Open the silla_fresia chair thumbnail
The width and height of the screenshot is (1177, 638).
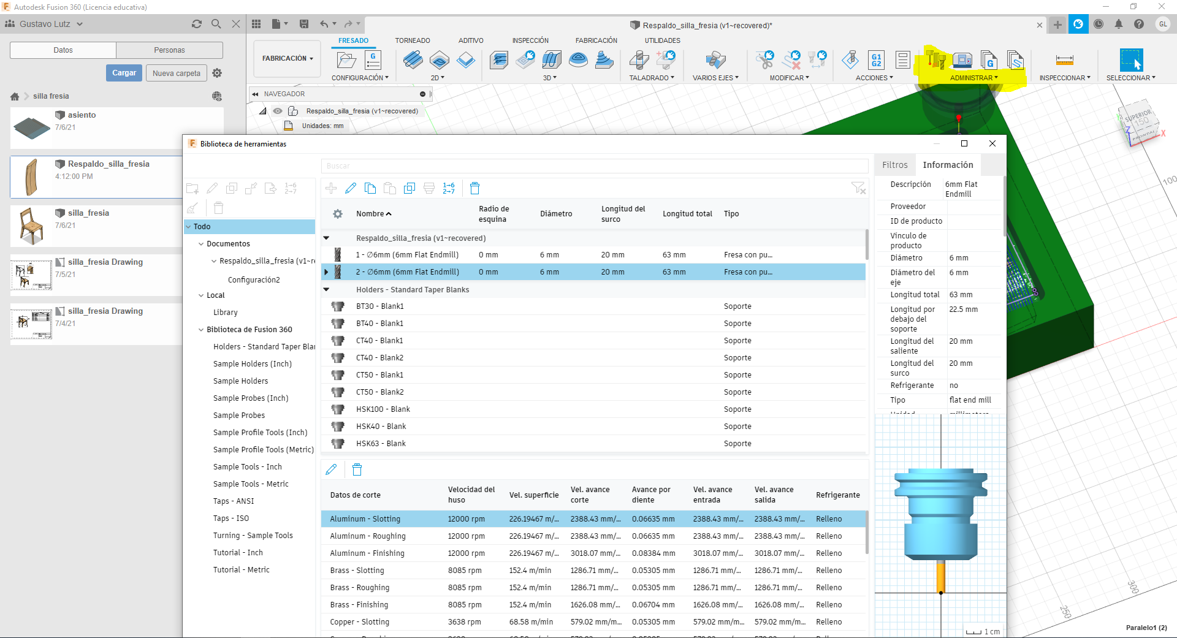pos(32,226)
